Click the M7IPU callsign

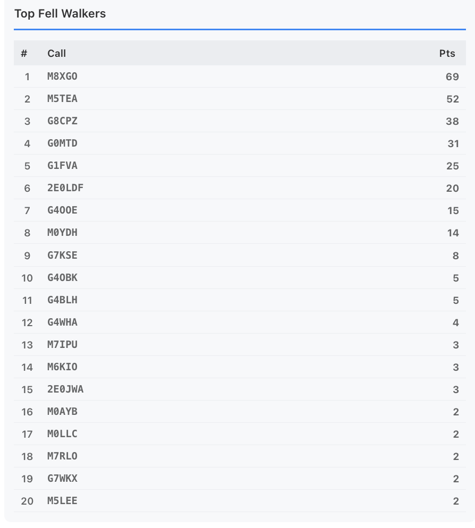tap(62, 345)
